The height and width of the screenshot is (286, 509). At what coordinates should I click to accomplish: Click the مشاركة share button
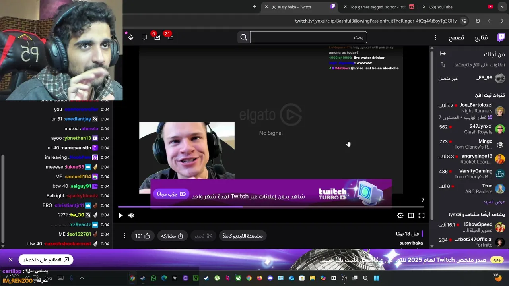[172, 236]
